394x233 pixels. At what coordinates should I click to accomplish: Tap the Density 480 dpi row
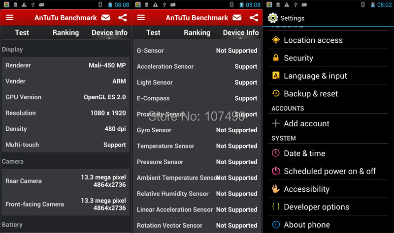tap(66, 129)
